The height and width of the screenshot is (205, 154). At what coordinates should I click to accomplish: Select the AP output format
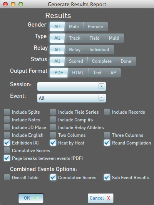point(113,73)
